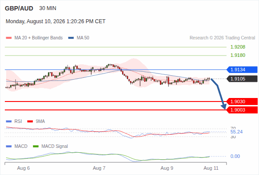Click the red 1.9030 support price tag
Image resolution: width=259 pixels, height=175 pixels.
pyautogui.click(x=242, y=101)
